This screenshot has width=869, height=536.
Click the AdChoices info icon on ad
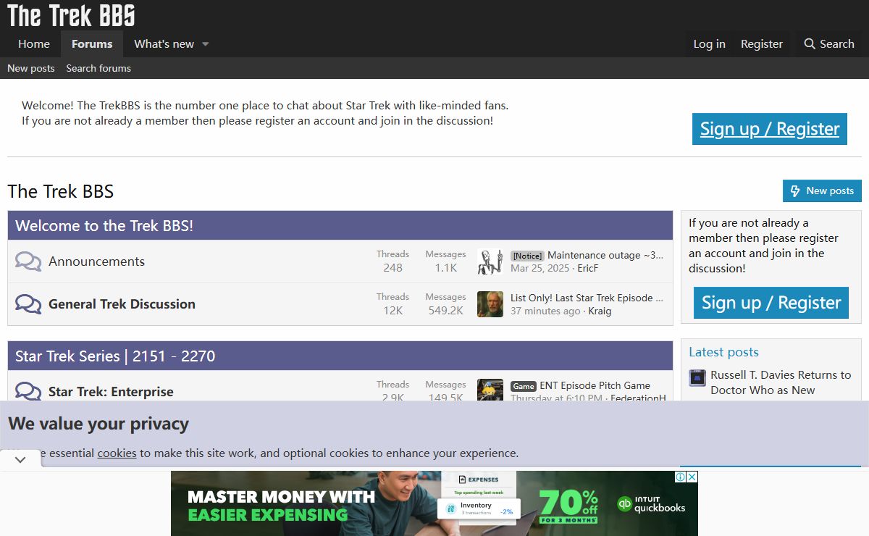[681, 477]
